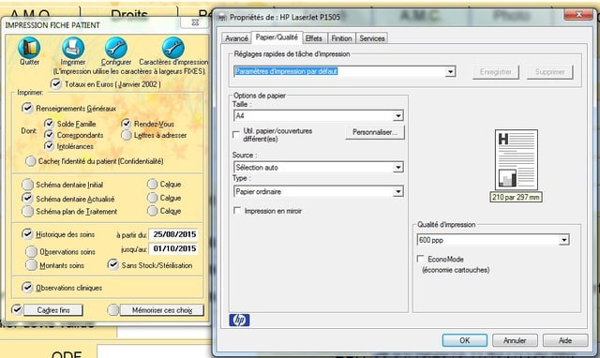Viewport: 600px width, 358px height.
Task: Toggle Schéma dentaire Actualisé checkbox
Action: (27, 198)
